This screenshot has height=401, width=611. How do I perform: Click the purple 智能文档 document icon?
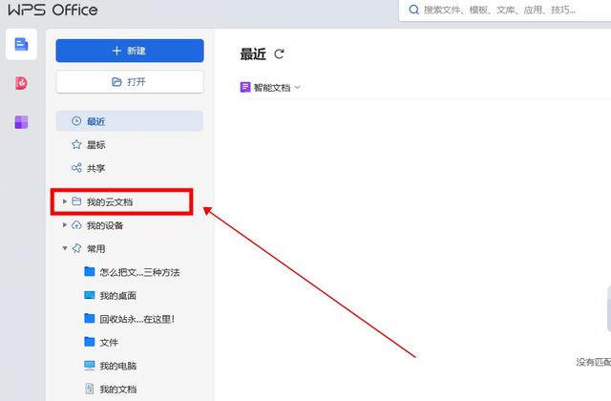tap(245, 87)
